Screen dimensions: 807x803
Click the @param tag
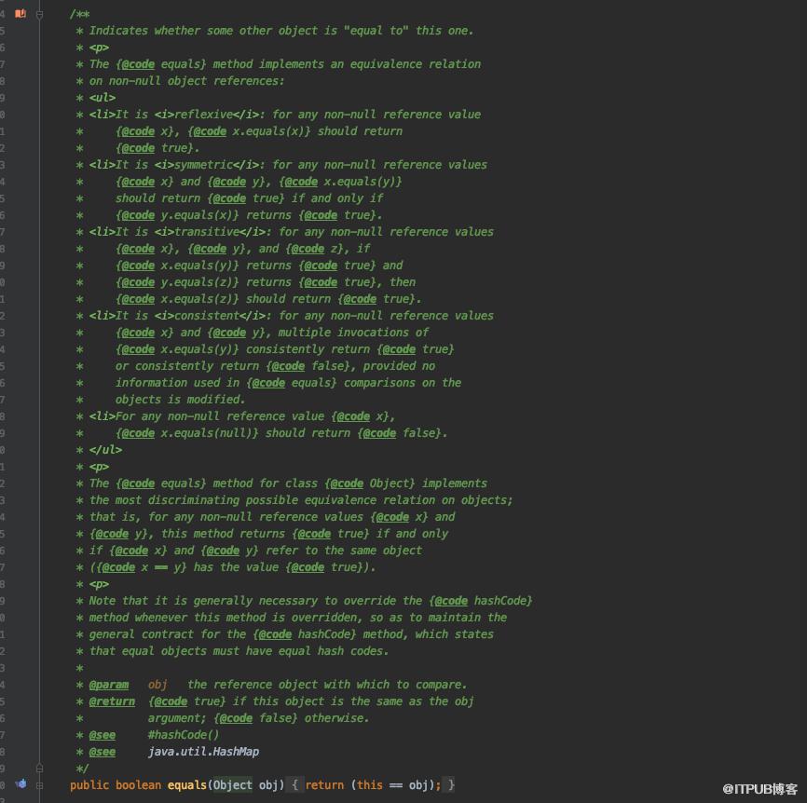point(109,684)
